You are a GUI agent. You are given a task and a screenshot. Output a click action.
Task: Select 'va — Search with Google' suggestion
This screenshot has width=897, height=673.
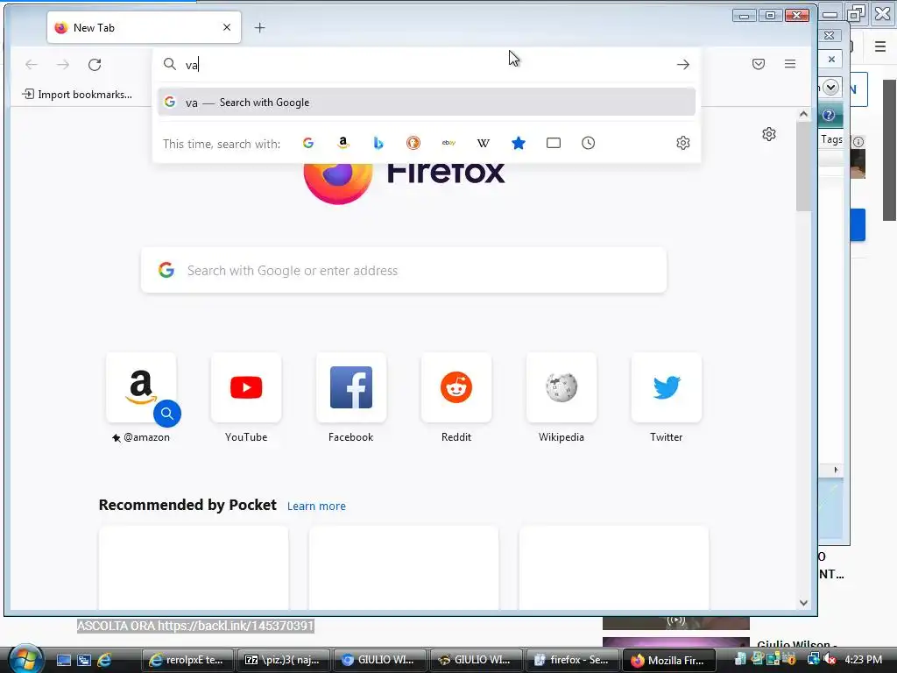point(427,103)
